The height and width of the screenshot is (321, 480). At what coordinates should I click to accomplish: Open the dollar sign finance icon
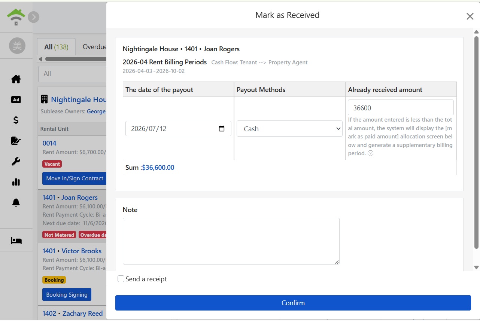coord(16,120)
